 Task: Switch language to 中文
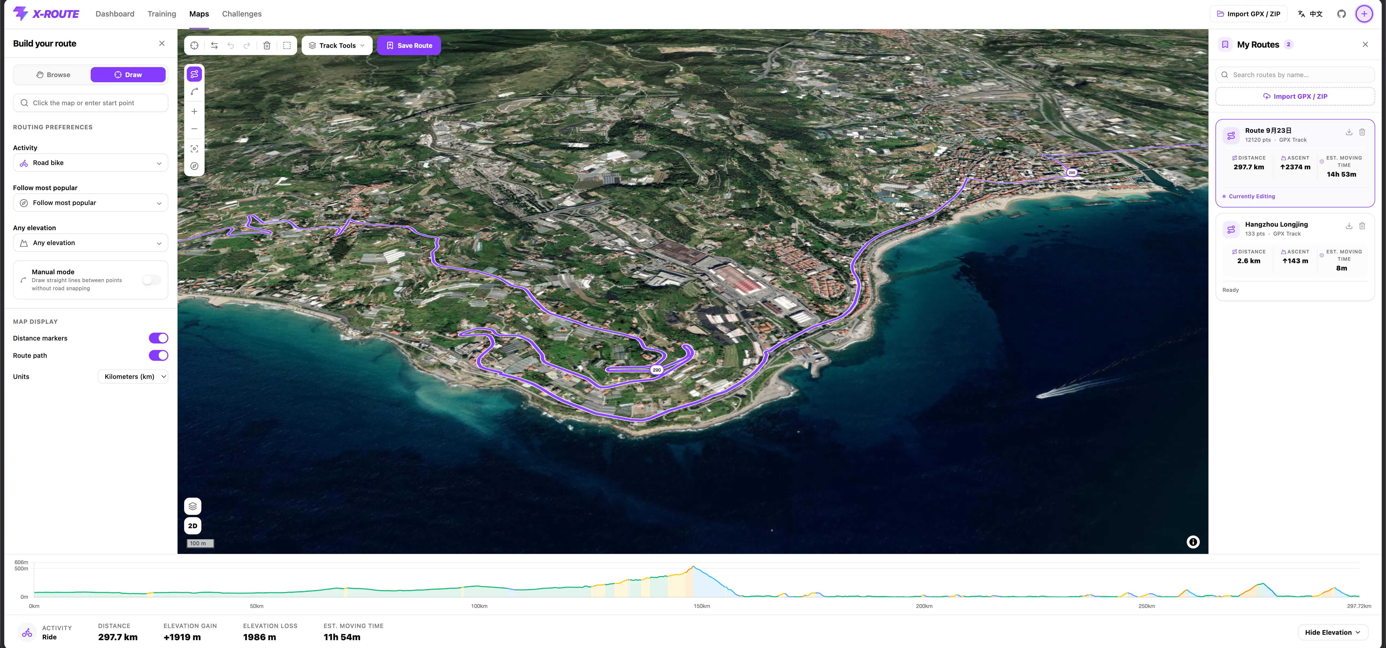point(1310,14)
